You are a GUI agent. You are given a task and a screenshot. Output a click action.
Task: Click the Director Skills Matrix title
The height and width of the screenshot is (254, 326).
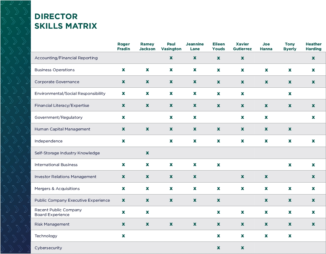click(x=66, y=21)
